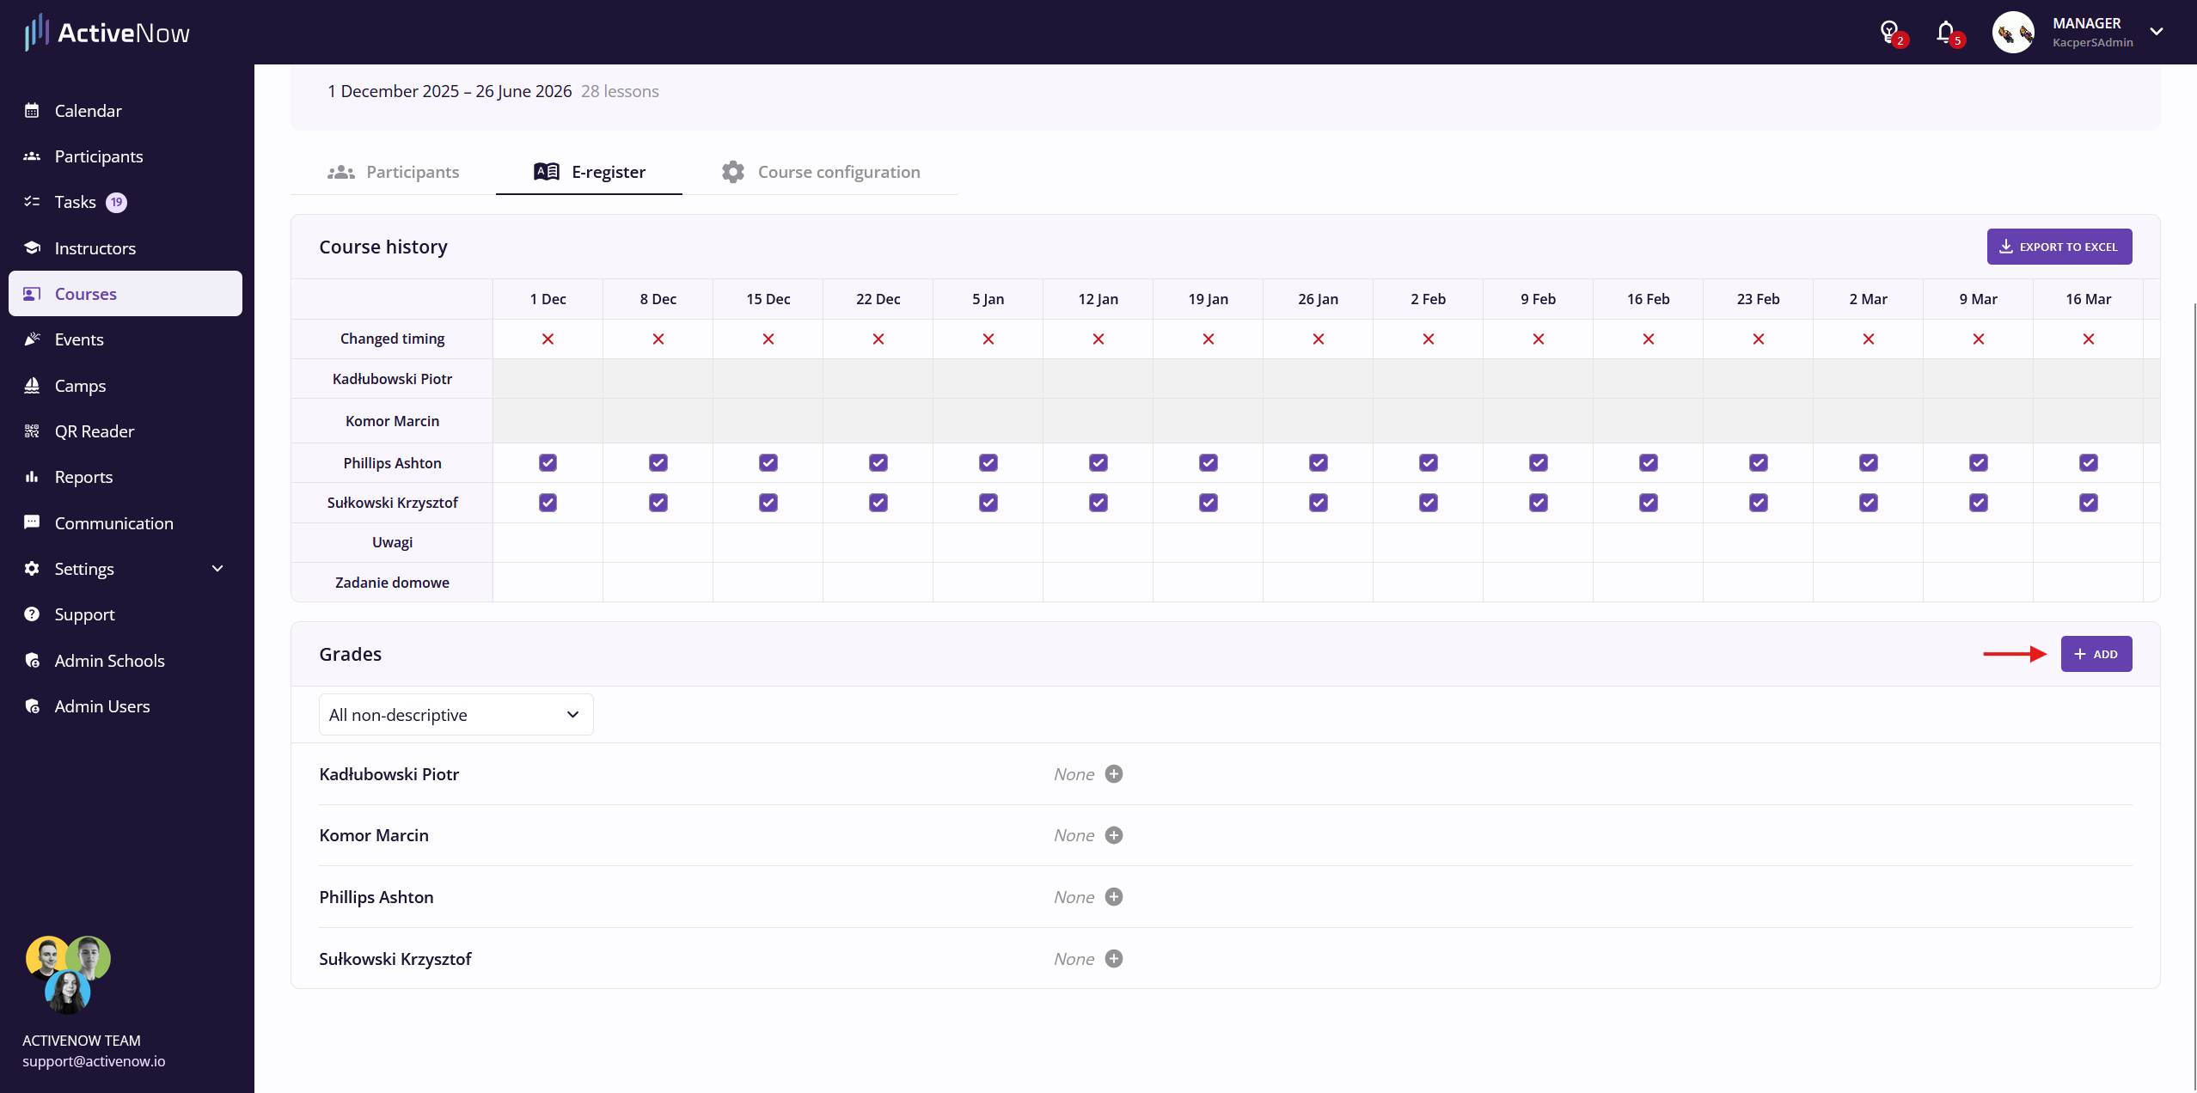Add grade plus icon for Komor Marcin
Viewport: 2197px width, 1093px height.
coord(1114,835)
